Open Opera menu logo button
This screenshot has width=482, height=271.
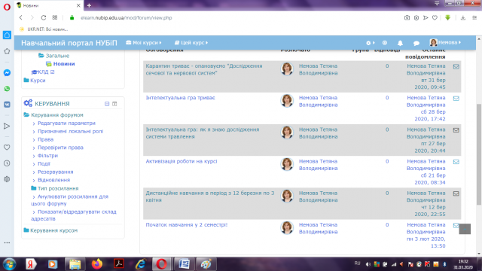tap(7, 7)
